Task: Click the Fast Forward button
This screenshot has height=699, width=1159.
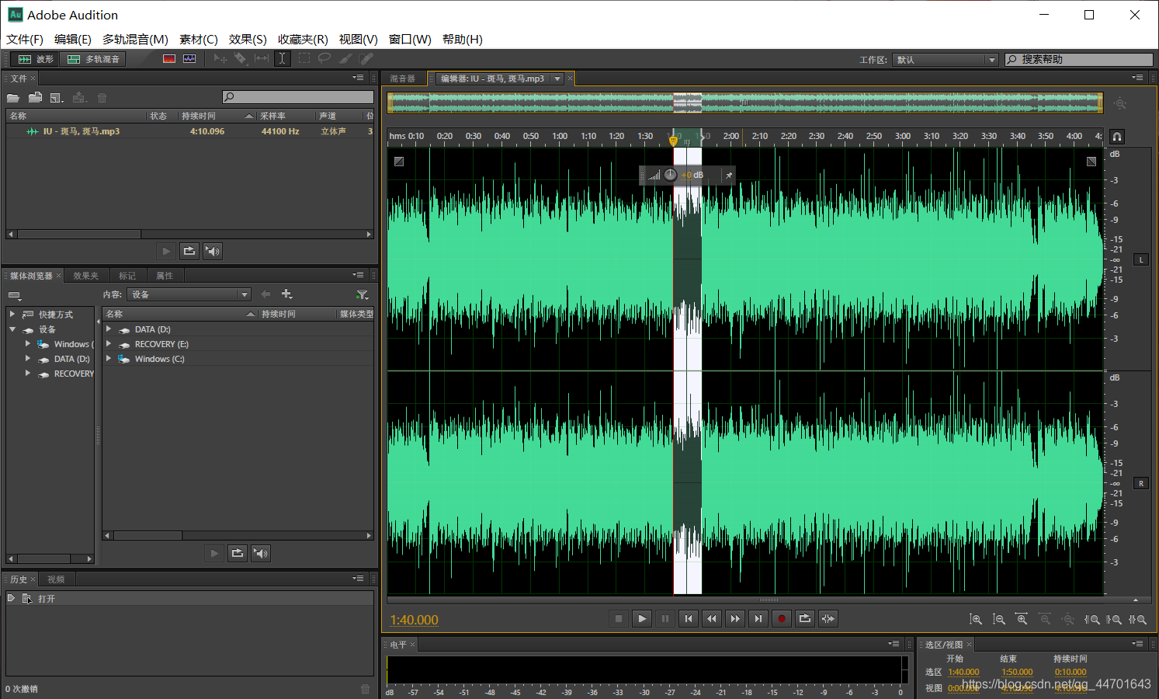Action: 735,619
